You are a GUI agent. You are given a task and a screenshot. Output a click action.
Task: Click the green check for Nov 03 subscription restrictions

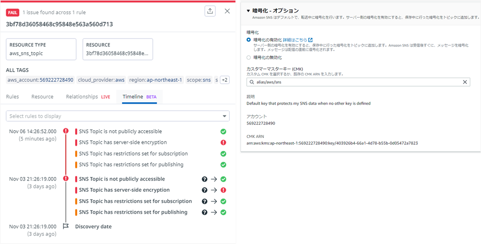(223, 201)
